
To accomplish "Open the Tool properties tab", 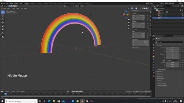I will point(154,39).
